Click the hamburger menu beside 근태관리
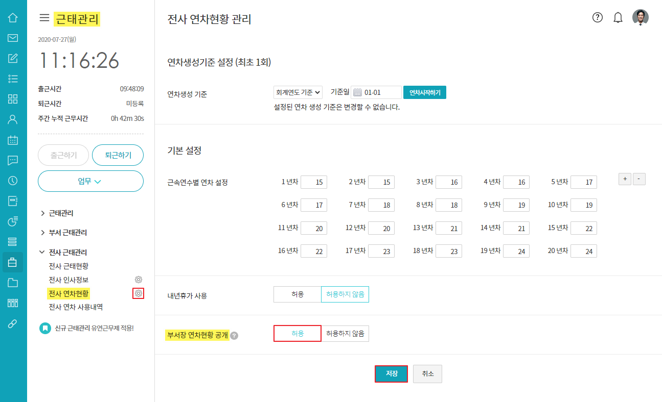This screenshot has height=402, width=662. click(x=44, y=18)
